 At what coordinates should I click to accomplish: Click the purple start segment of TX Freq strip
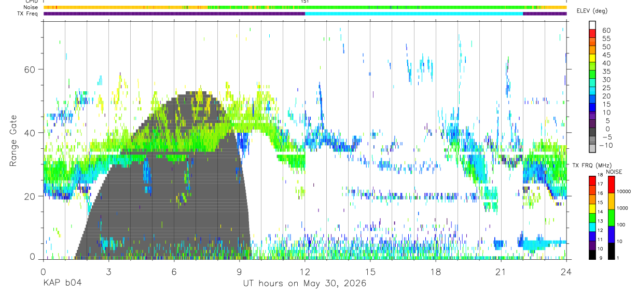[174, 13]
